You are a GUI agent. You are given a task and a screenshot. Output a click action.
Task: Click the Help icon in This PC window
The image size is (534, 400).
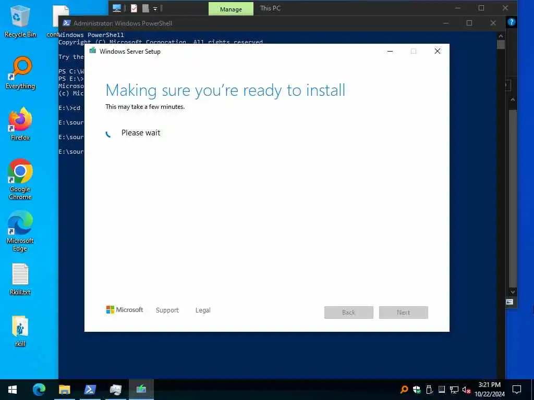click(511, 22)
